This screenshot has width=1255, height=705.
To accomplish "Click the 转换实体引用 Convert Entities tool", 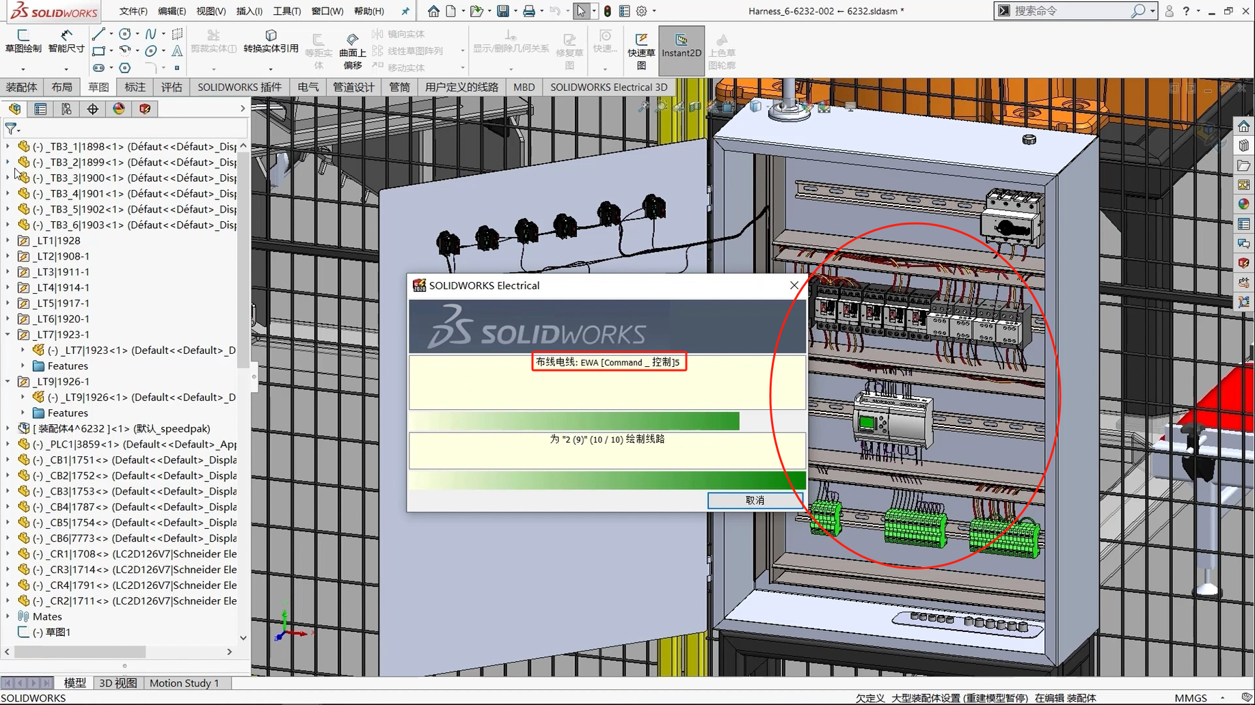I will point(271,41).
